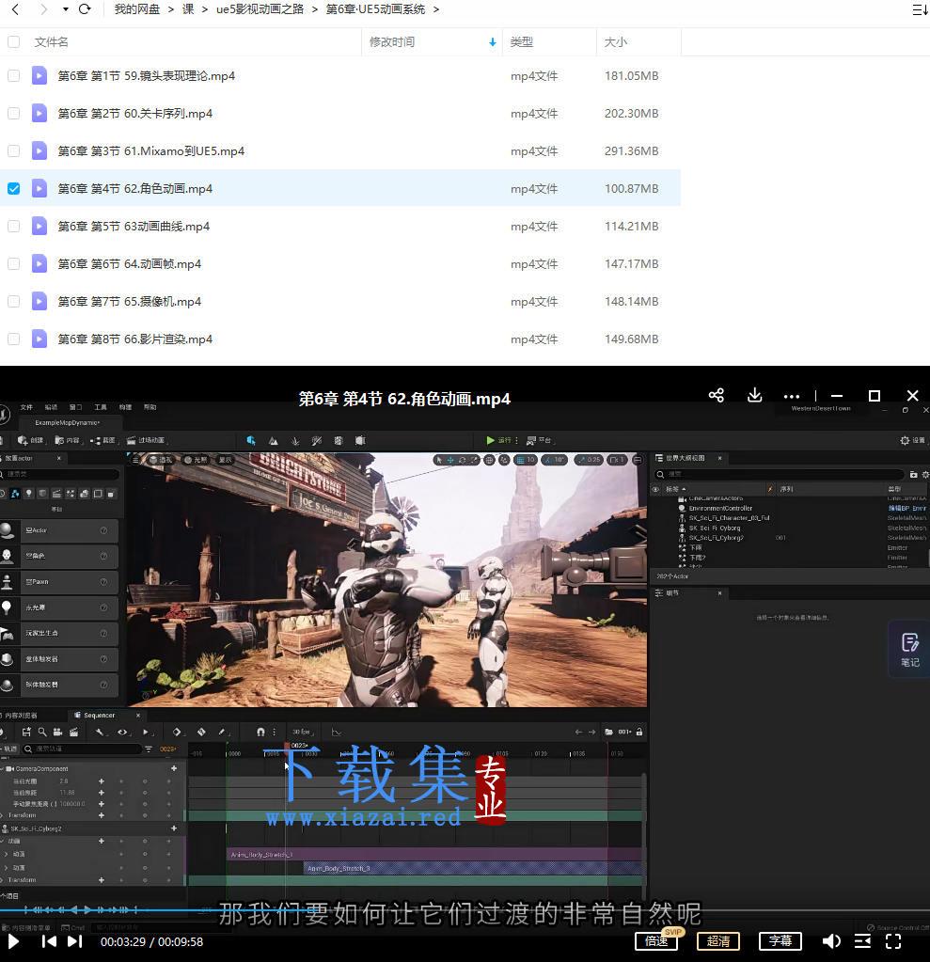Select the checkbox for 第6章 第2节 file
Viewport: 930px width, 962px height.
pos(13,114)
